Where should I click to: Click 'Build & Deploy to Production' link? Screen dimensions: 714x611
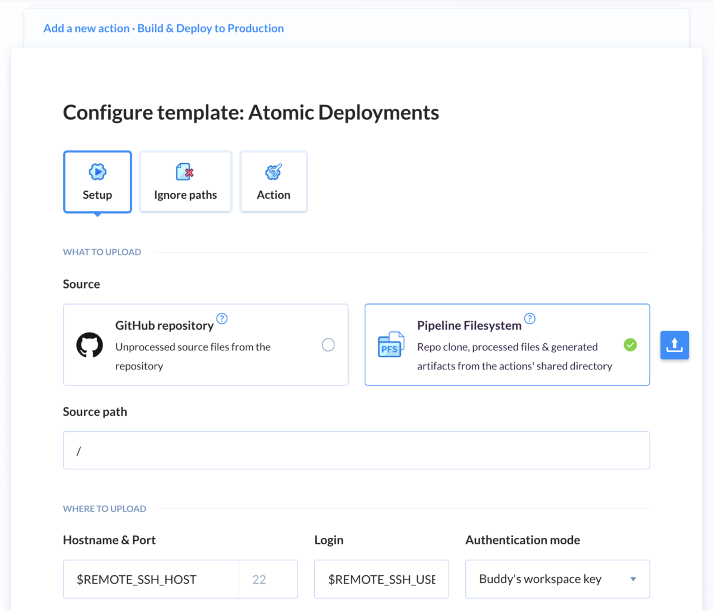click(211, 28)
